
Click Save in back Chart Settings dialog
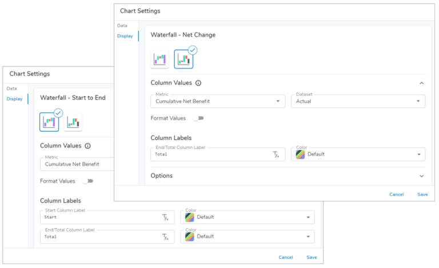tap(312, 257)
